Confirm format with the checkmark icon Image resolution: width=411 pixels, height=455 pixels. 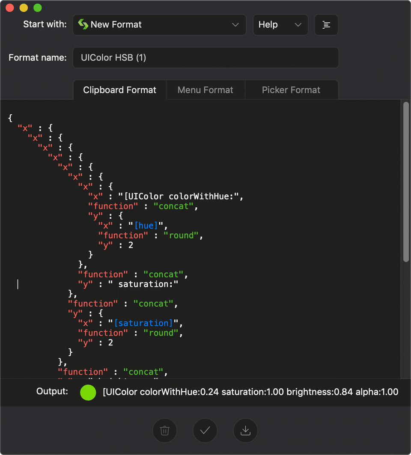[205, 430]
